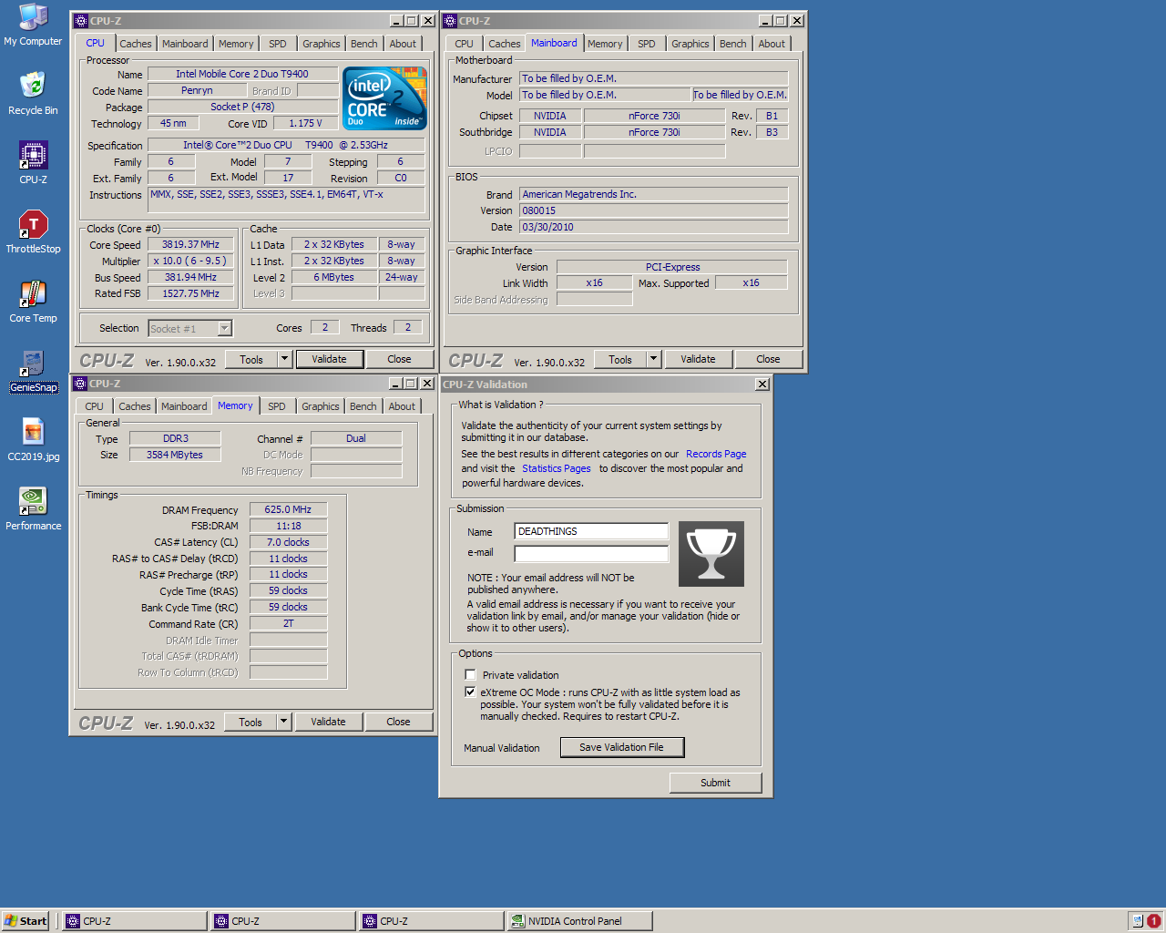Image resolution: width=1166 pixels, height=933 pixels.
Task: Click Save Validation File button
Action: [x=621, y=747]
